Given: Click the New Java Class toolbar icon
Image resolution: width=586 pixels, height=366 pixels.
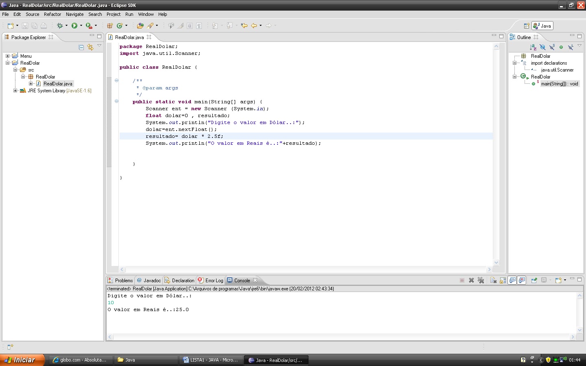Looking at the screenshot, I should (120, 26).
